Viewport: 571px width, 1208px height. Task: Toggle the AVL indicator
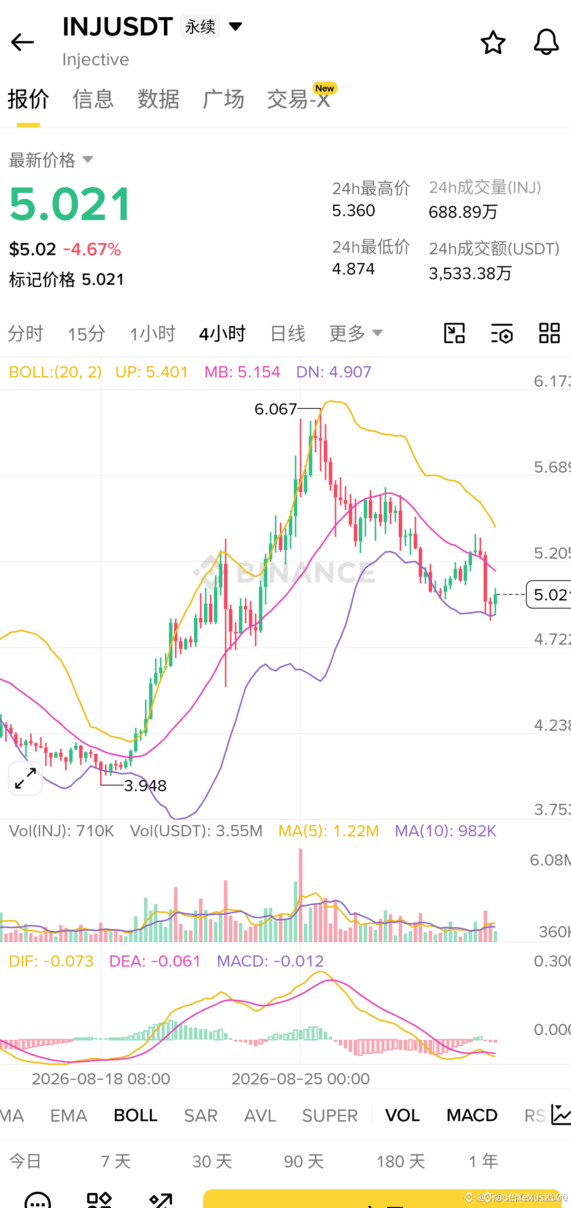tap(260, 1115)
